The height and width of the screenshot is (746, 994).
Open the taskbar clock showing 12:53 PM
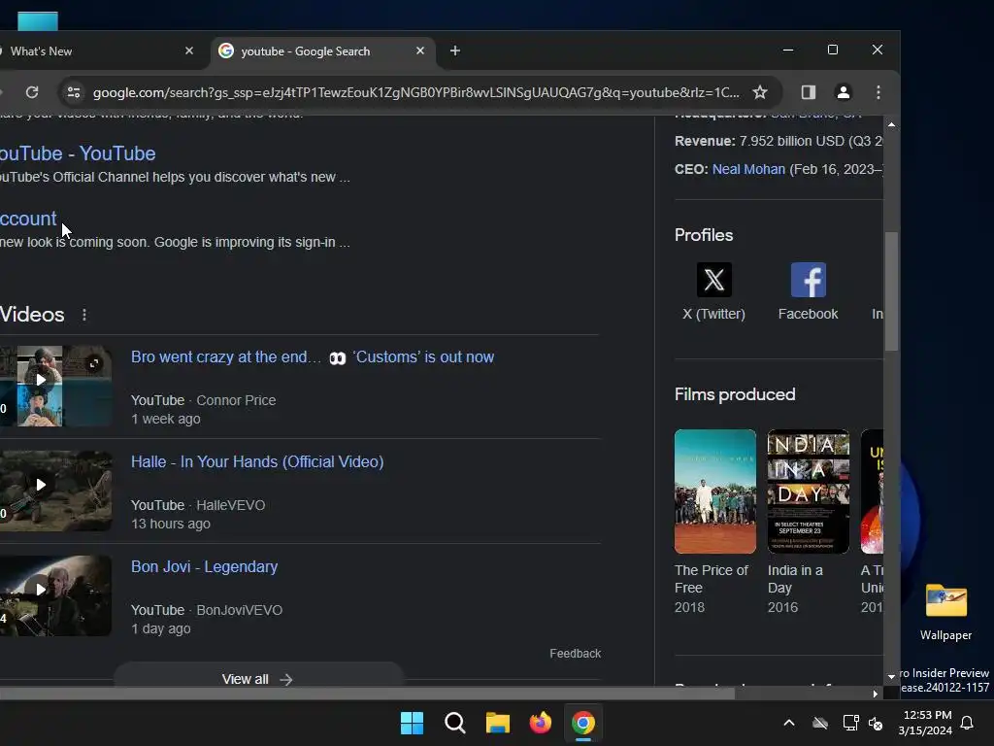tap(925, 723)
